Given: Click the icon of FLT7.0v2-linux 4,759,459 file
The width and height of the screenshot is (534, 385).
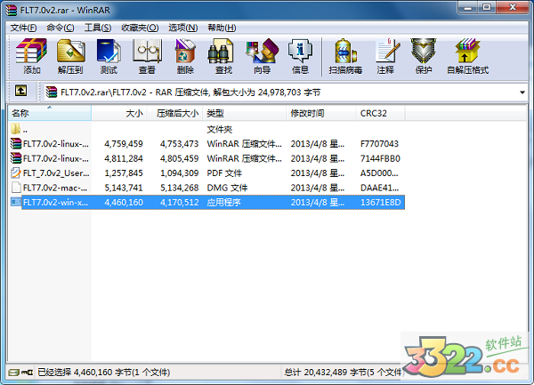Looking at the screenshot, I should click(x=16, y=143).
